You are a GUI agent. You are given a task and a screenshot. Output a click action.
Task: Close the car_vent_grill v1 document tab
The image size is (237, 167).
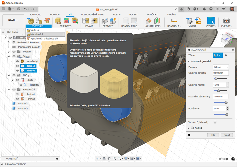[x=176, y=9]
